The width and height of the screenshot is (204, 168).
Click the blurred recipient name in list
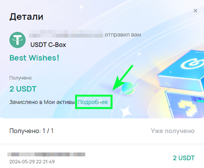[46, 154]
